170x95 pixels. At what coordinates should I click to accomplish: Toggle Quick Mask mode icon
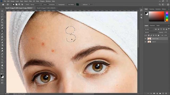click(2, 80)
